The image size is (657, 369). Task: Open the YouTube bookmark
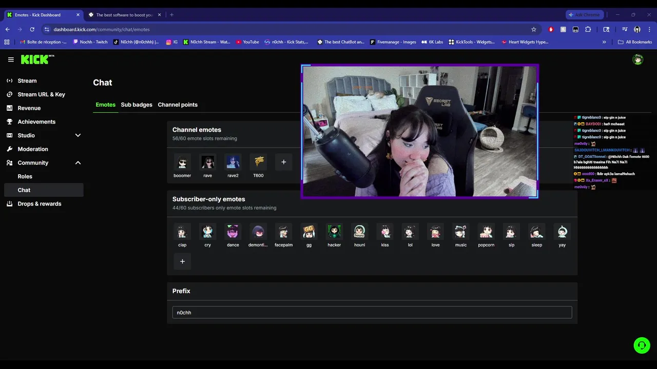(x=247, y=42)
